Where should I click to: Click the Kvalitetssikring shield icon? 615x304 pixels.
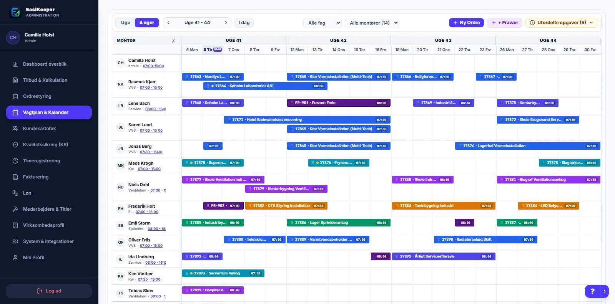click(x=15, y=145)
